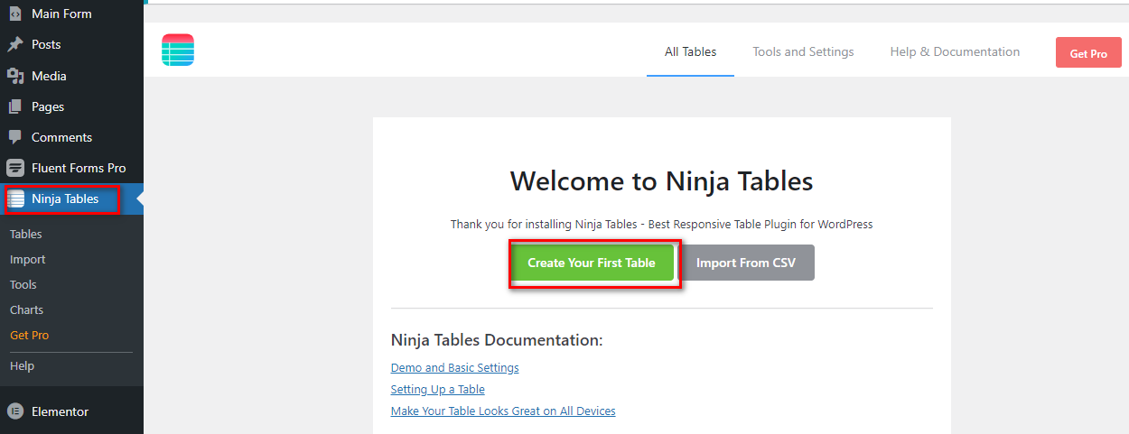Go to Help & Documentation tab
Image resolution: width=1129 pixels, height=434 pixels.
pos(955,51)
